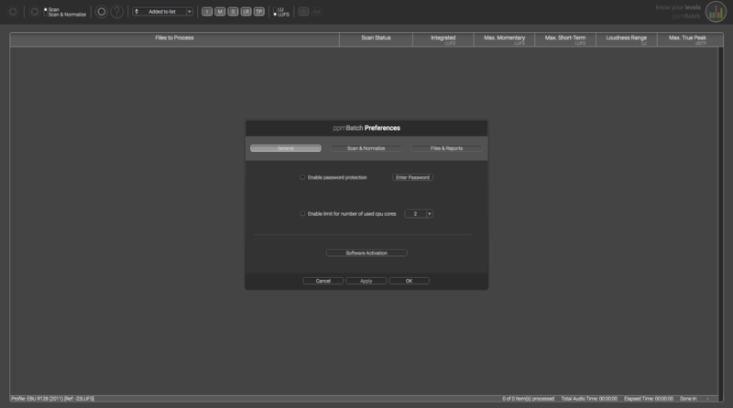Toggle the LR column button
This screenshot has width=733, height=408.
[x=246, y=11]
